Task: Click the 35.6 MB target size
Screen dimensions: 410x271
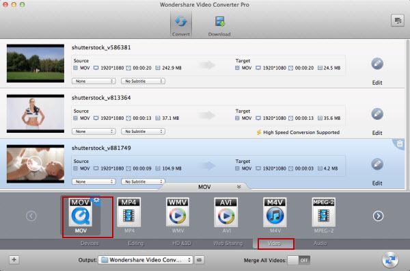Action: tap(332, 118)
